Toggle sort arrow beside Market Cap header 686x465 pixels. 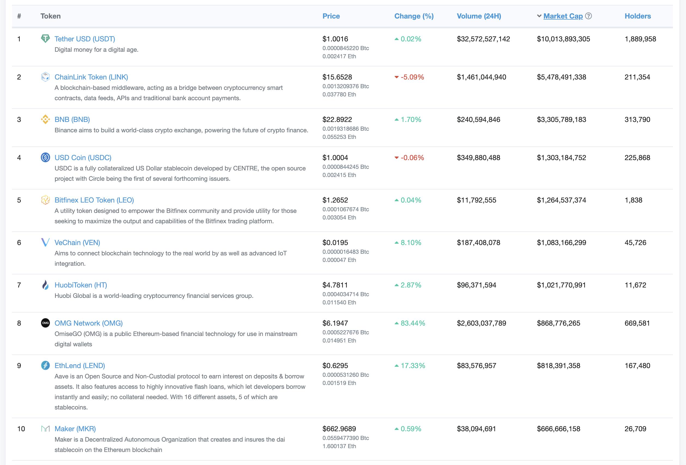pos(539,16)
